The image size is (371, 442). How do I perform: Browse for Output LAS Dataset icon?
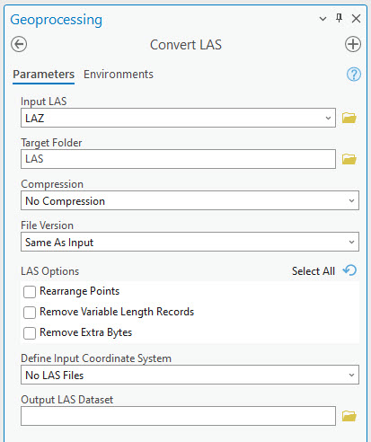pos(349,416)
